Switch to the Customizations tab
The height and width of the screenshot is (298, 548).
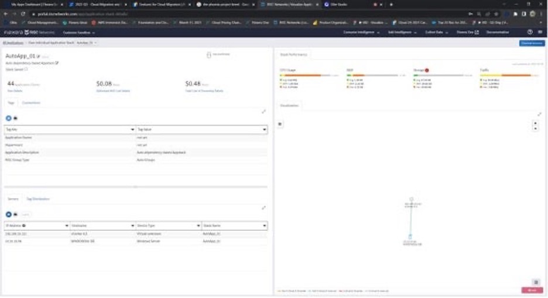point(31,103)
